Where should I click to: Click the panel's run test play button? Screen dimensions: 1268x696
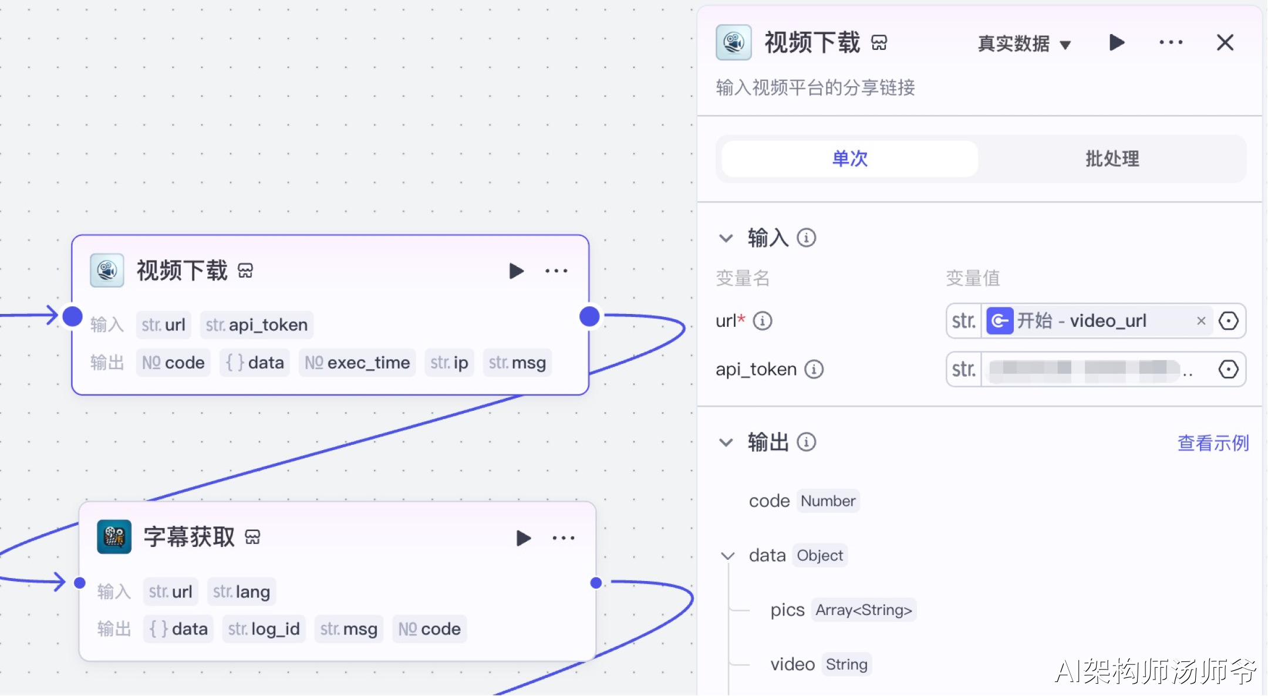pyautogui.click(x=1117, y=43)
